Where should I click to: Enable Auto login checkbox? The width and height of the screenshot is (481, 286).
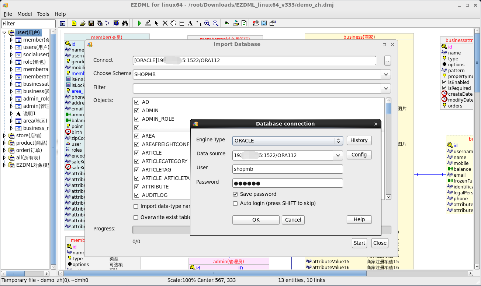[235, 203]
